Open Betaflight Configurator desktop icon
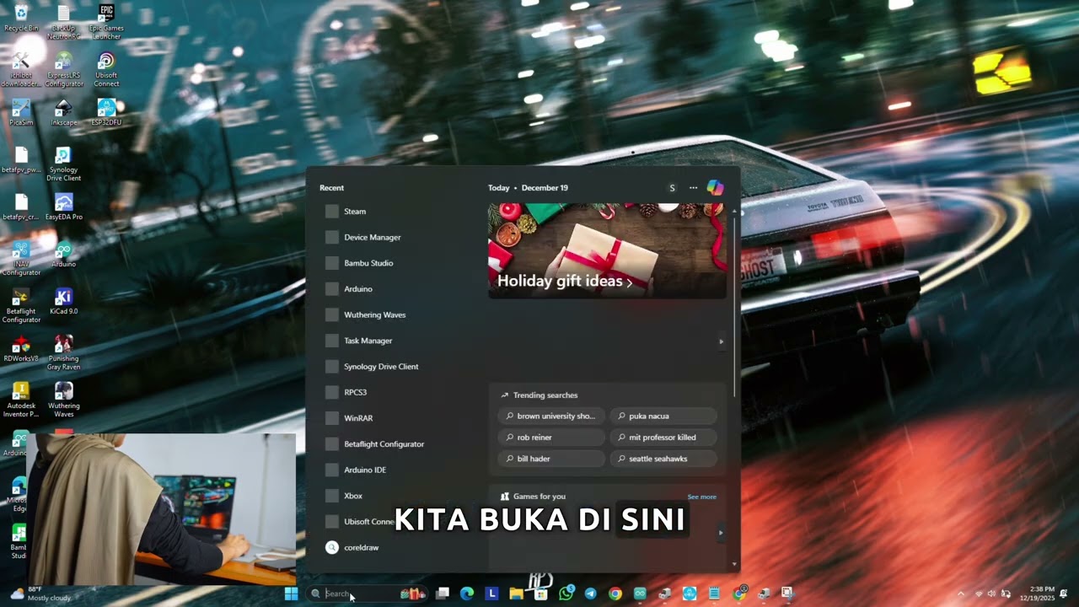Viewport: 1079px width, 607px height. (21, 306)
